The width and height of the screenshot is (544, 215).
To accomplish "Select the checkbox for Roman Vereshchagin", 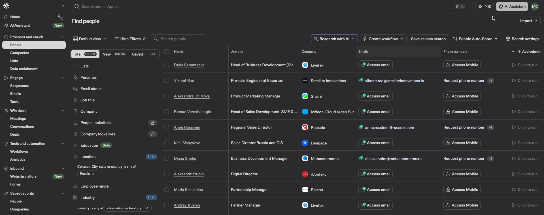I will click(167, 112).
